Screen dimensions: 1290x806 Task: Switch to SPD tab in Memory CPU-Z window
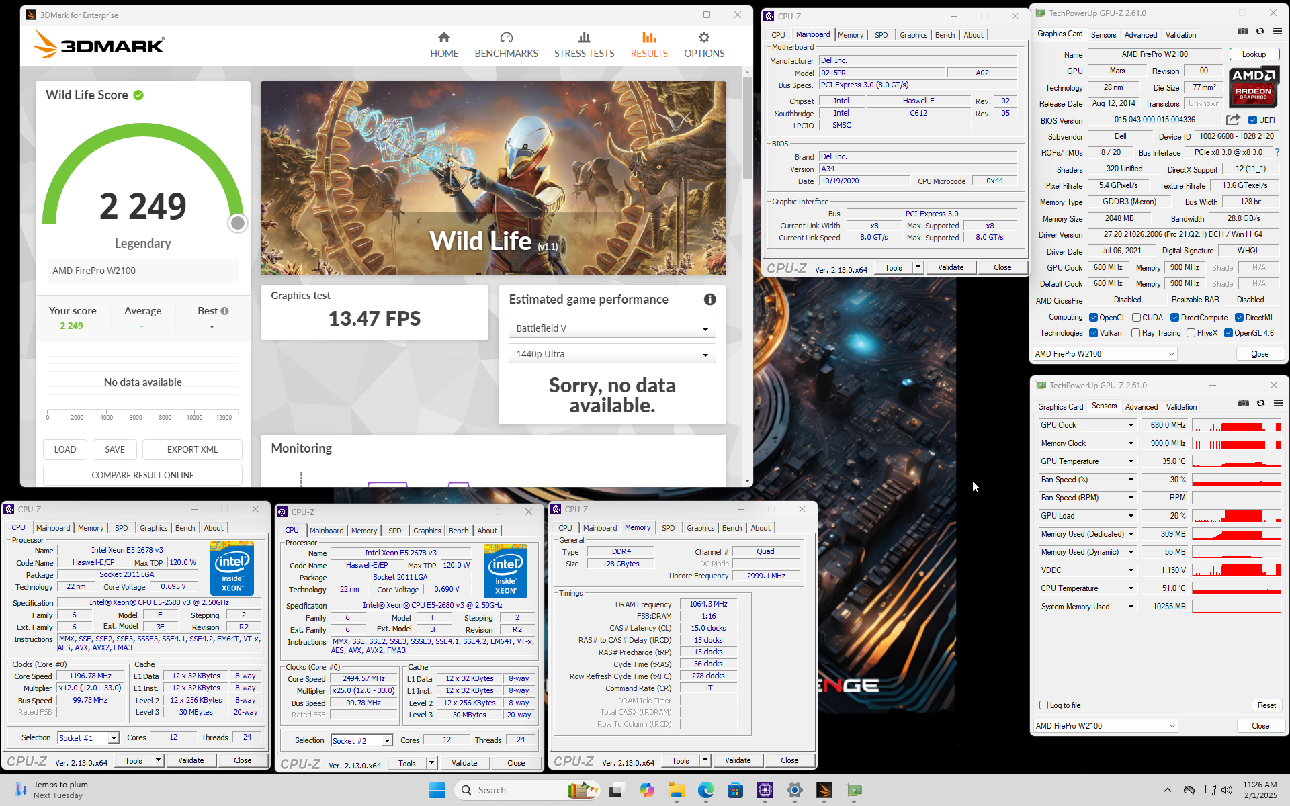pos(668,528)
